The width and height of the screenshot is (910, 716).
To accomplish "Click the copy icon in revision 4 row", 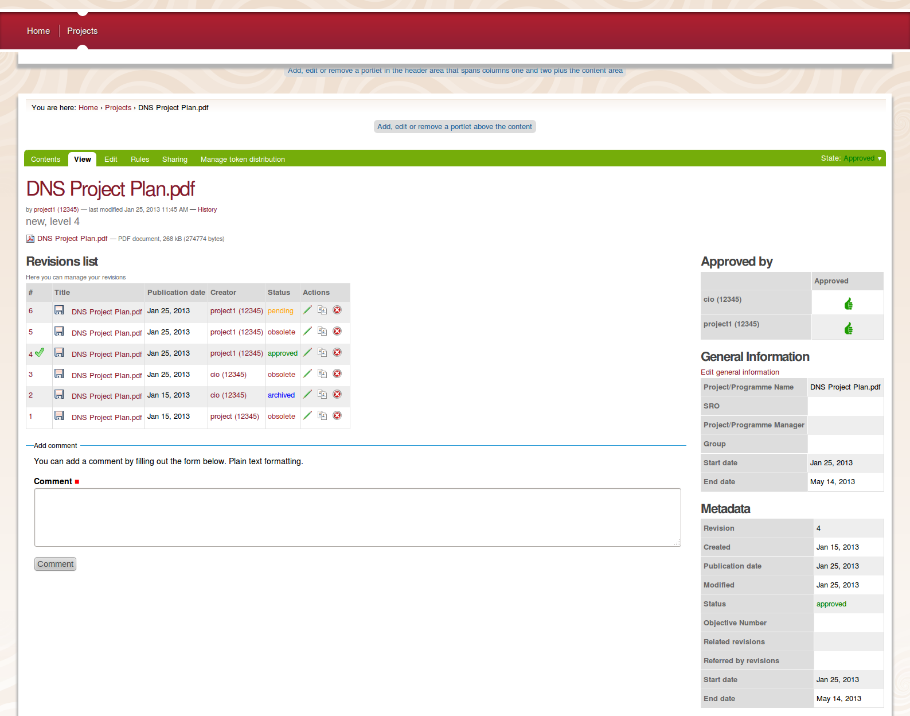I will 322,352.
